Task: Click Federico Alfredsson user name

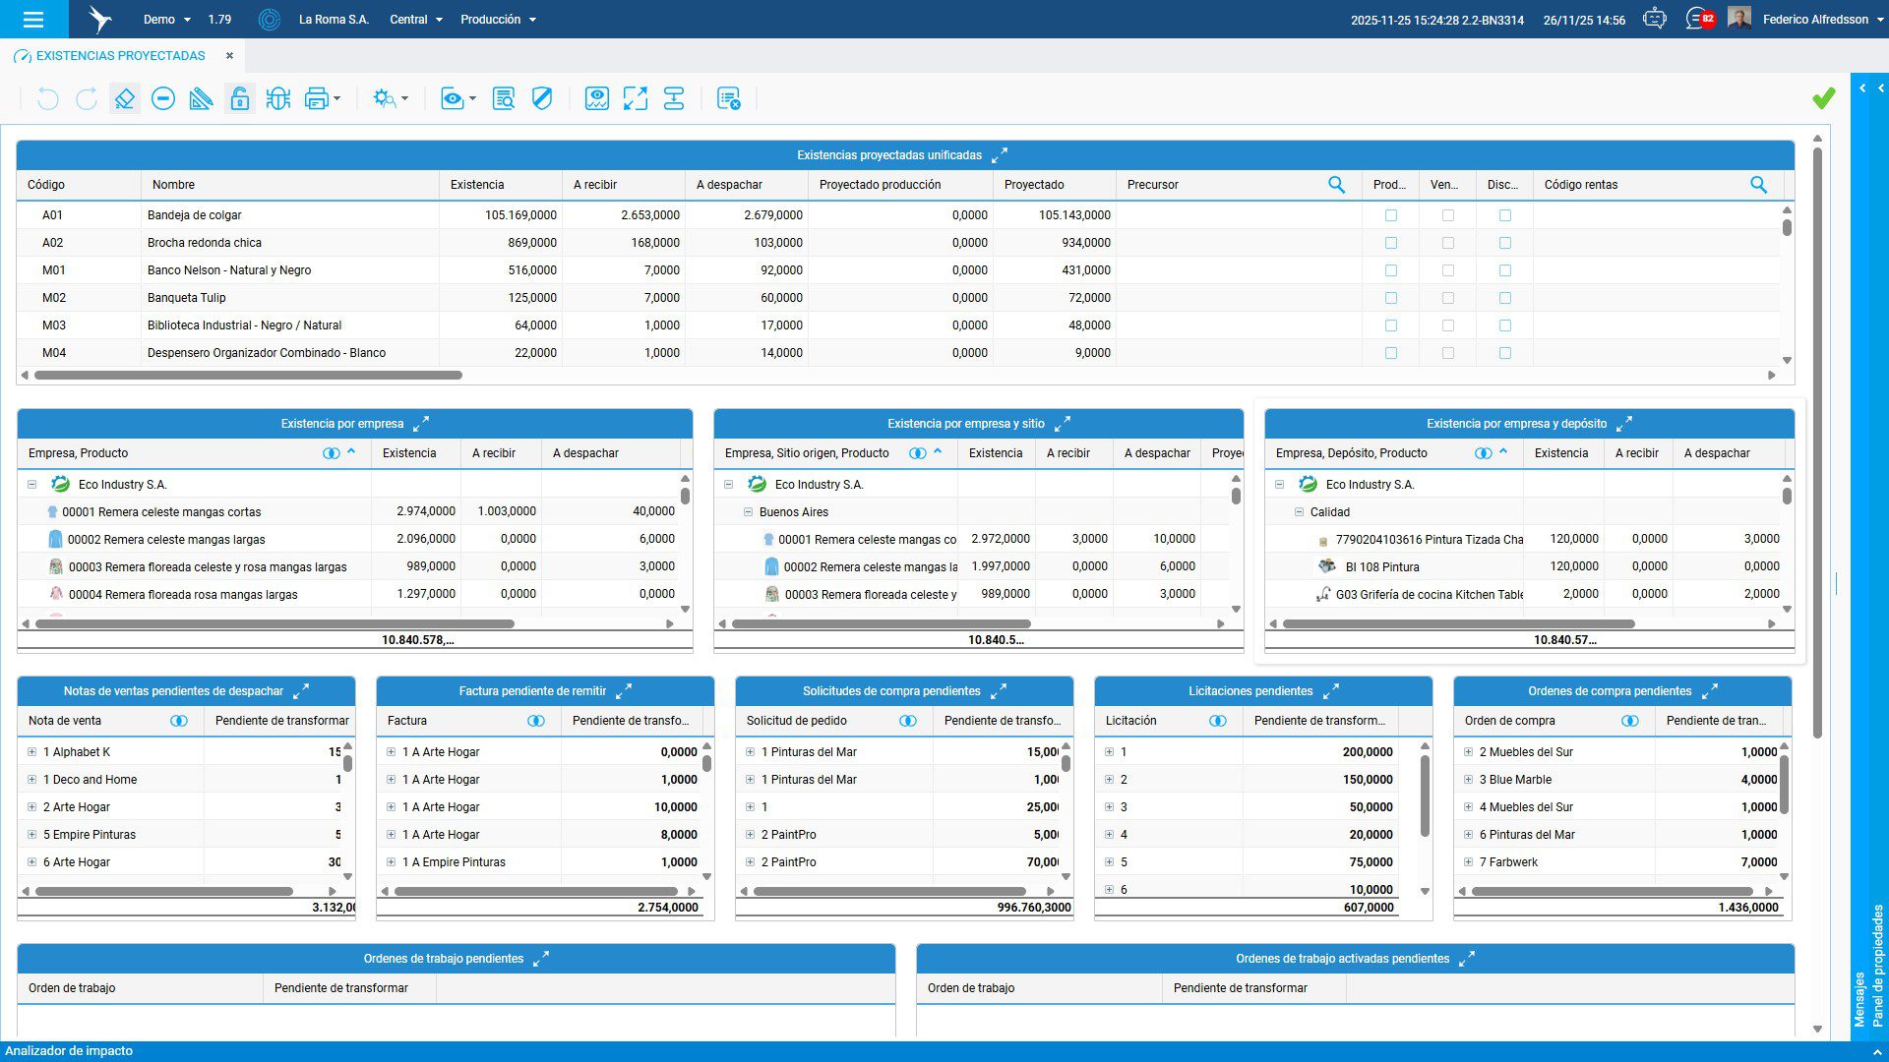Action: pyautogui.click(x=1814, y=20)
